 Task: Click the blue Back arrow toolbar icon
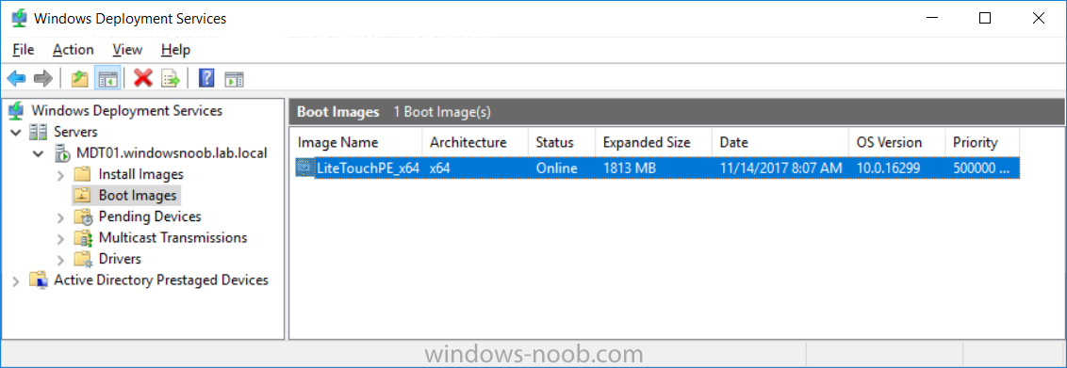click(16, 79)
